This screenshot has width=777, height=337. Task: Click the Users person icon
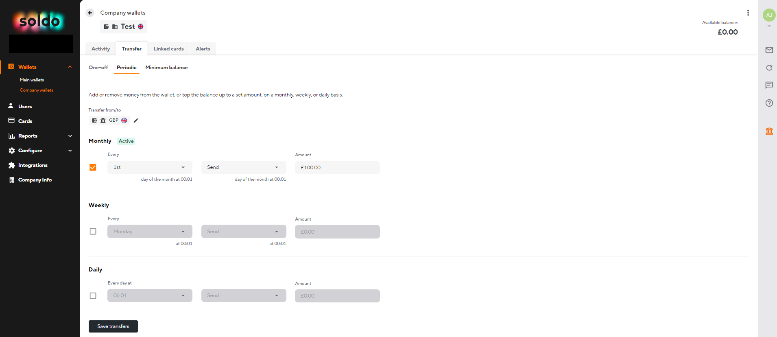pos(11,106)
